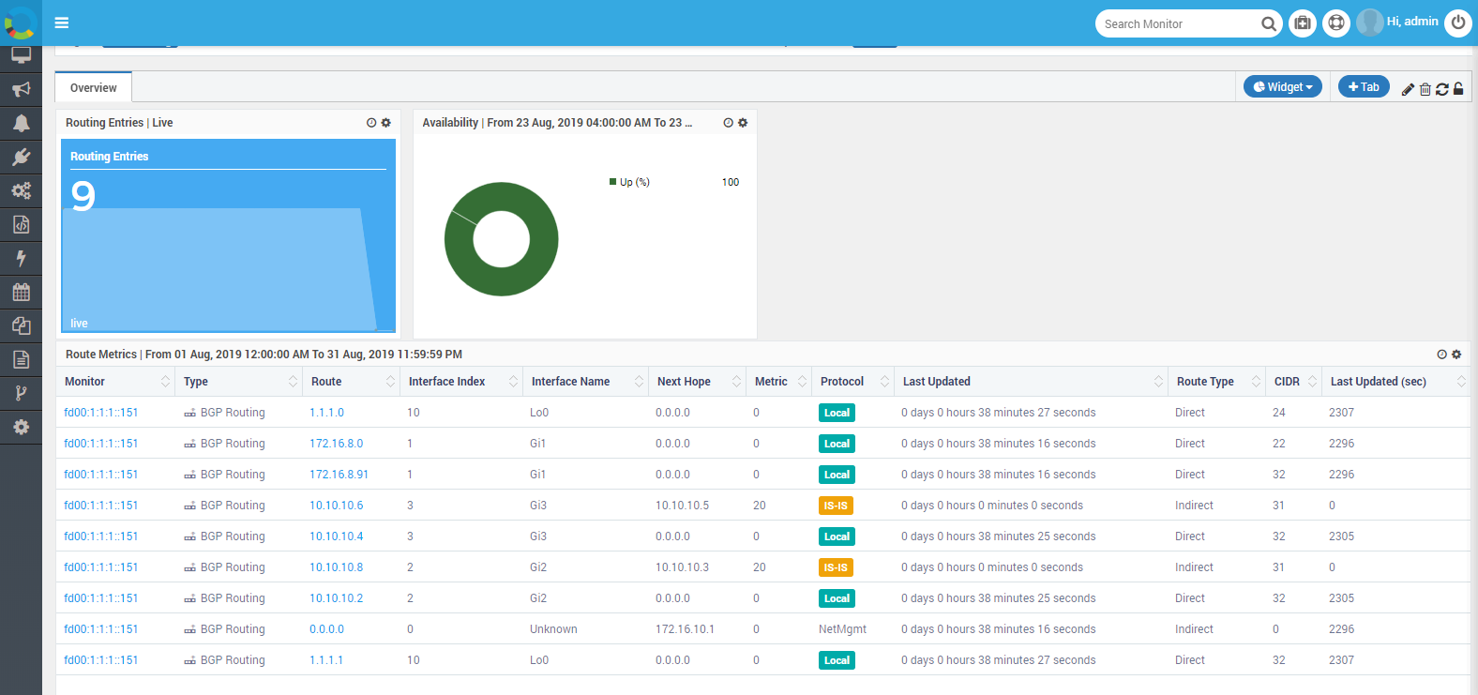Viewport: 1478px width, 695px height.
Task: Open the plug icon in the sidebar
Action: (x=21, y=157)
